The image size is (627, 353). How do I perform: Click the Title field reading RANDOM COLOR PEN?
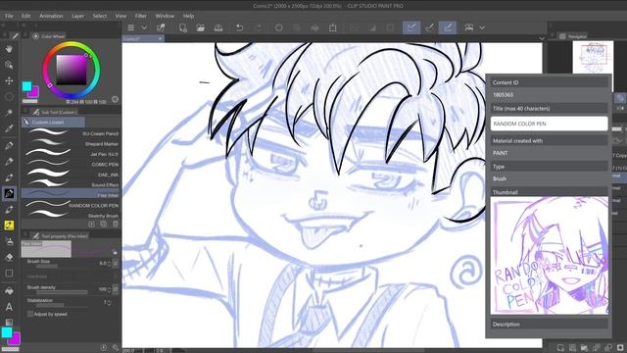click(549, 124)
